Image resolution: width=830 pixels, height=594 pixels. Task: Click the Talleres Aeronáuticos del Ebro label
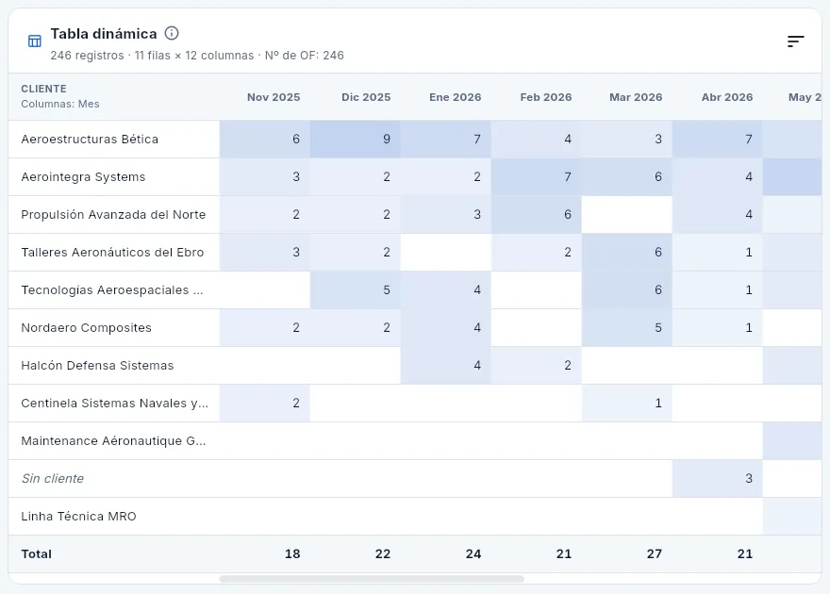112,253
